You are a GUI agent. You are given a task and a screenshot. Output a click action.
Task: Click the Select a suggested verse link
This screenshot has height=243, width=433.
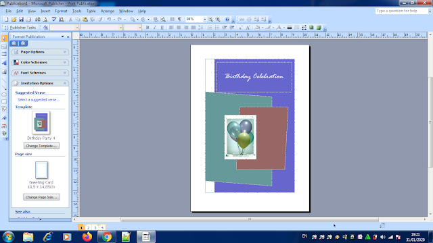pos(39,100)
